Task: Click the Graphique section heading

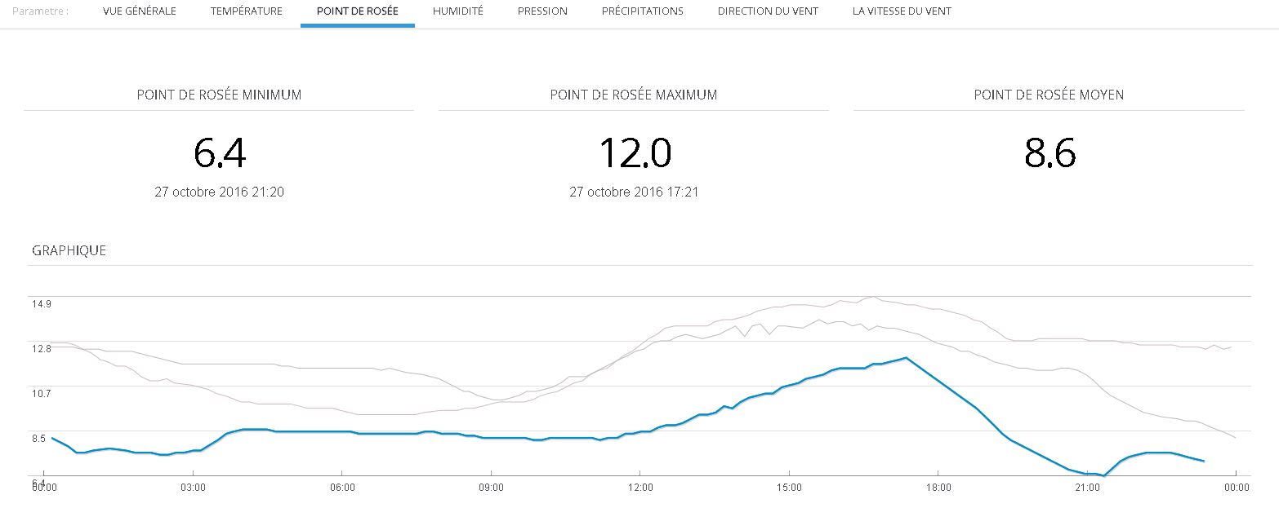Action: (69, 250)
